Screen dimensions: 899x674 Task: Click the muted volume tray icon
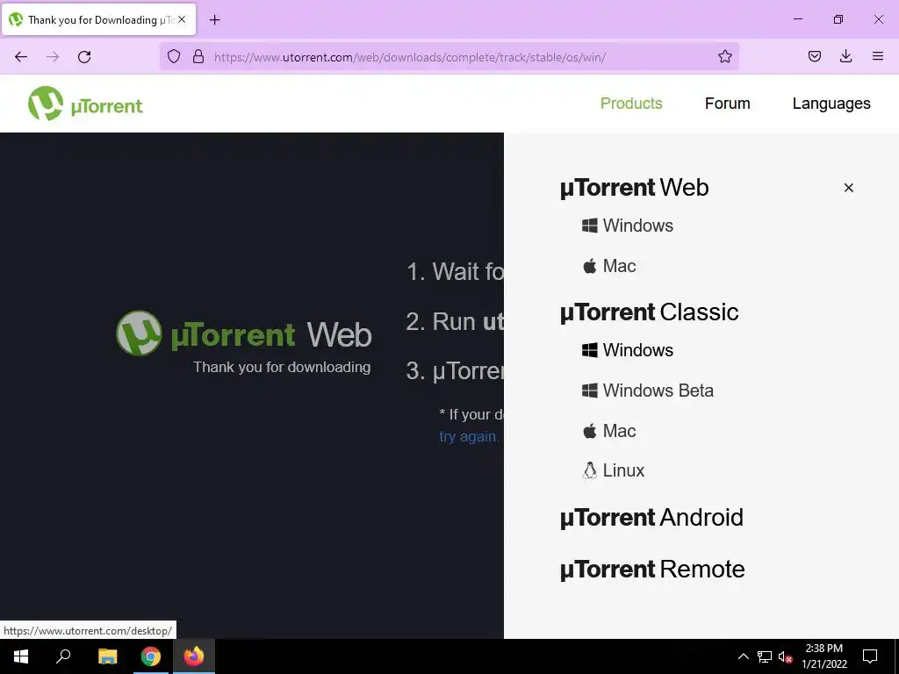coord(785,656)
